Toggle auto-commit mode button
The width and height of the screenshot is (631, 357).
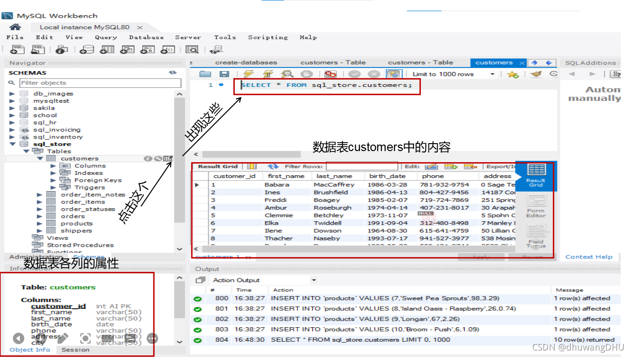coord(394,74)
